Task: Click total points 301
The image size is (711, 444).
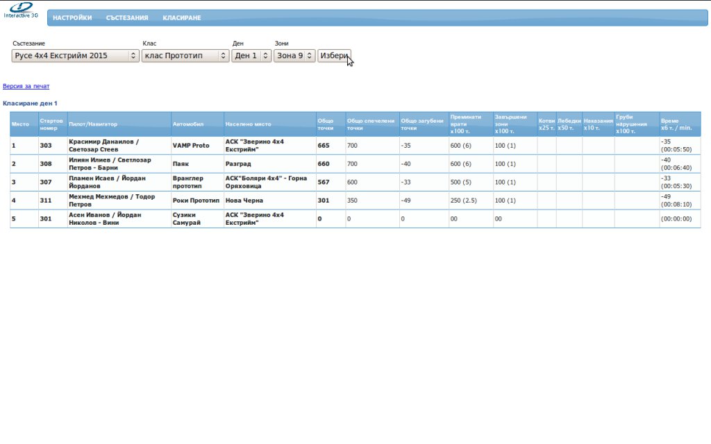Action: pyautogui.click(x=331, y=200)
